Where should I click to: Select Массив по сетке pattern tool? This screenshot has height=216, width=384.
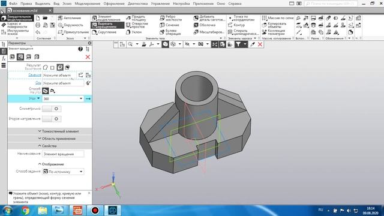point(278,18)
